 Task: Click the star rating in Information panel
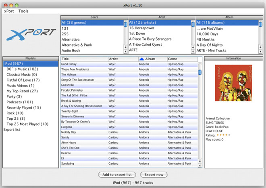point(224,135)
